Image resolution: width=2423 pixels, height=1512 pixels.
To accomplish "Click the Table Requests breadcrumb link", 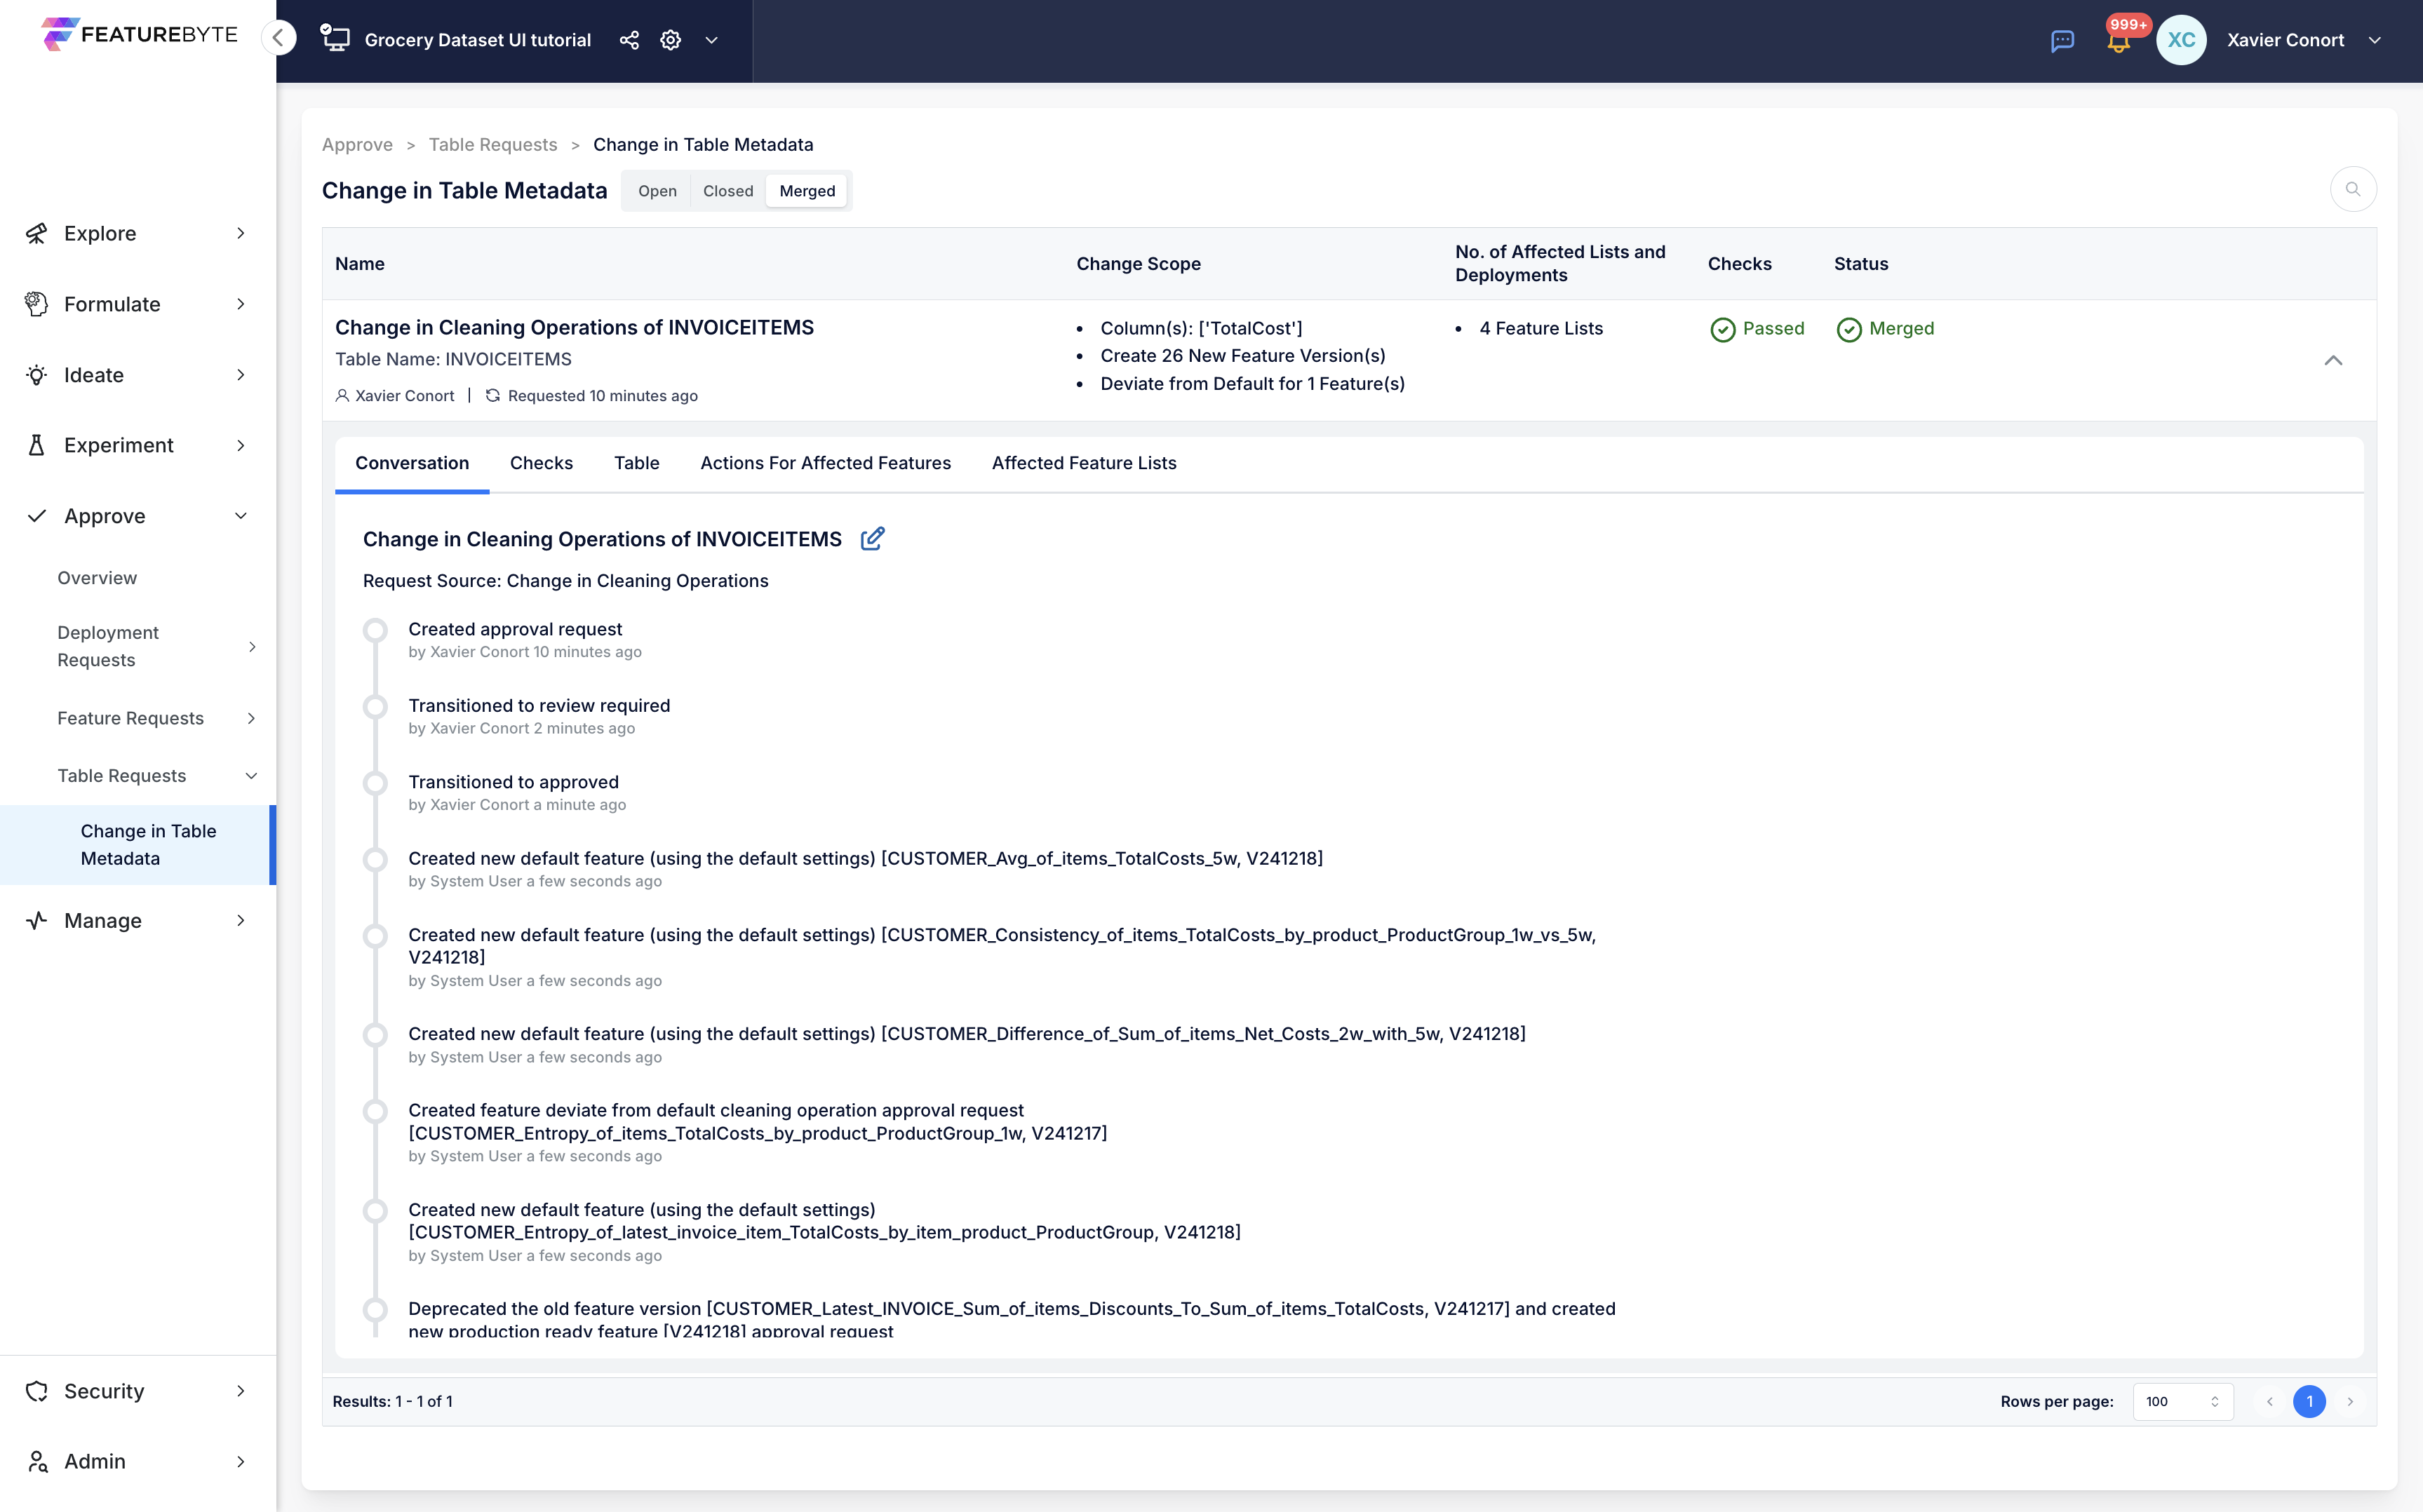I will click(x=492, y=145).
